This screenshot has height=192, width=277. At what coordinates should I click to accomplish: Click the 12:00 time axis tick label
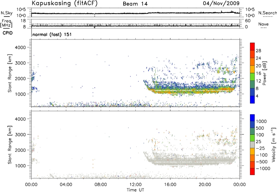[x=135, y=185]
